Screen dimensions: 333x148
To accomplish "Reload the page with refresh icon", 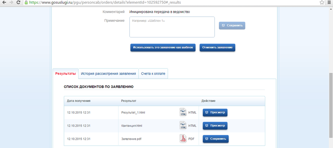I will [18, 3].
